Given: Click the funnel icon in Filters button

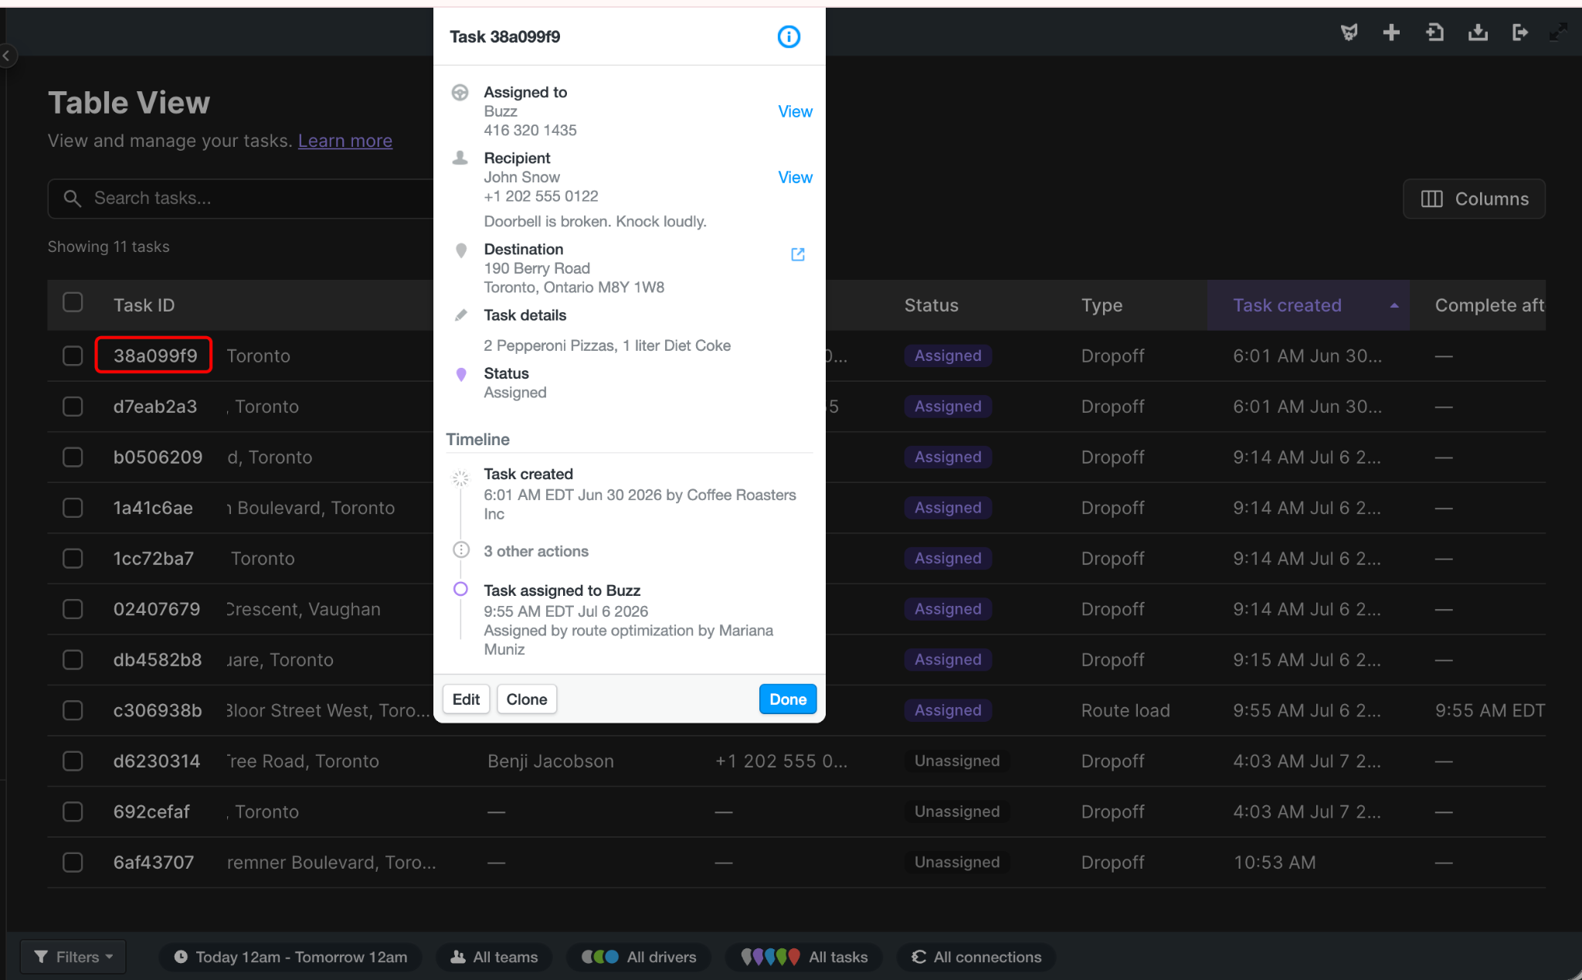Looking at the screenshot, I should click(x=41, y=957).
